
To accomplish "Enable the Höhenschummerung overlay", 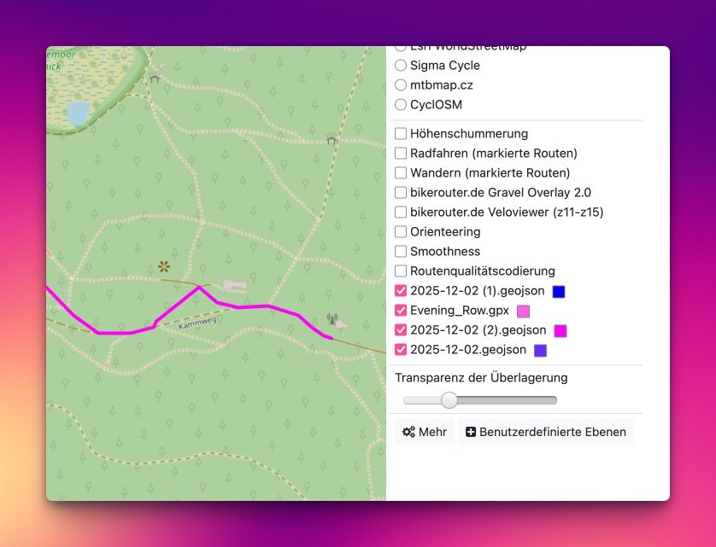I will coord(401,133).
